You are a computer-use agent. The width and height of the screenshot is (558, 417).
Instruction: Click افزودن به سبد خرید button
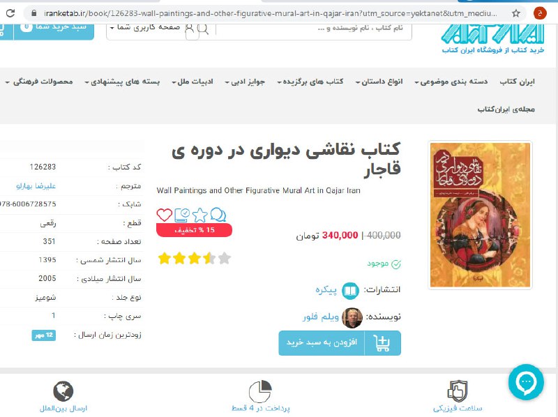point(340,343)
